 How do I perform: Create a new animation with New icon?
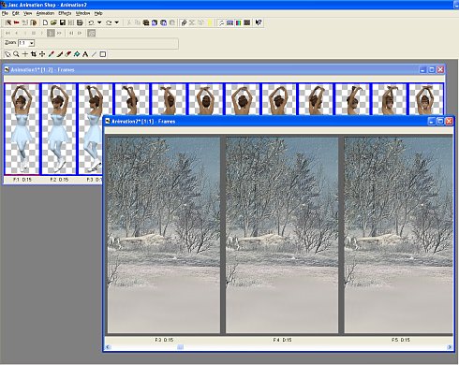click(x=45, y=22)
